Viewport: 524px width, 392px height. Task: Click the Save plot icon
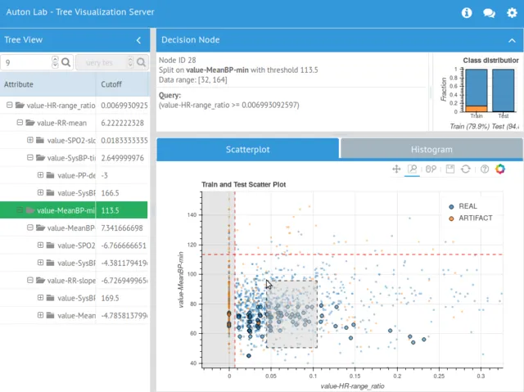[x=450, y=169]
